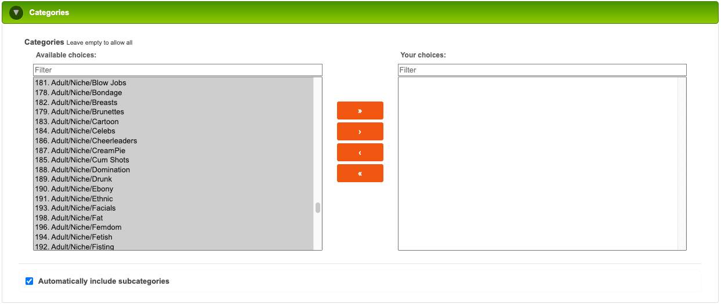Click the move all right double-arrow button
Image resolution: width=721 pixels, height=304 pixels.
pyautogui.click(x=360, y=110)
